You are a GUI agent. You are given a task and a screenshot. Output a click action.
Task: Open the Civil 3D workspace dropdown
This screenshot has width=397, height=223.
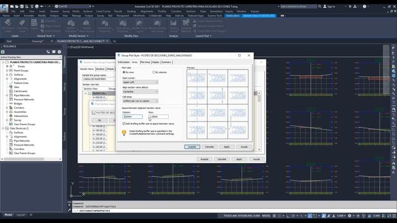[x=73, y=6]
